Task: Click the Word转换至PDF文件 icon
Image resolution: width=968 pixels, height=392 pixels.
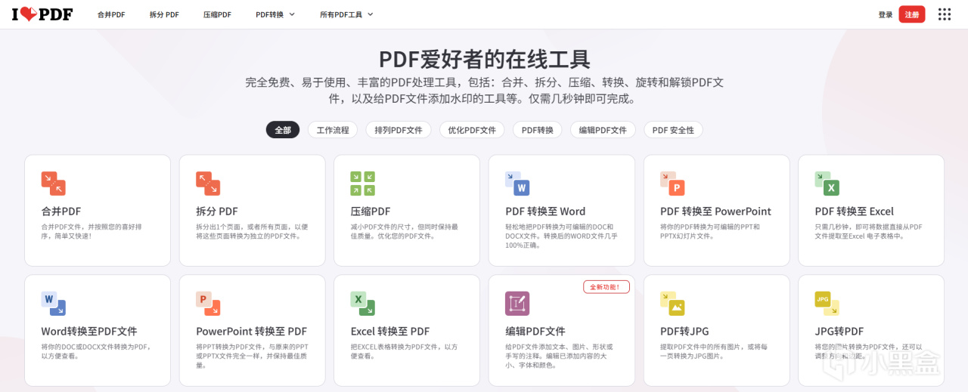Action: click(53, 304)
